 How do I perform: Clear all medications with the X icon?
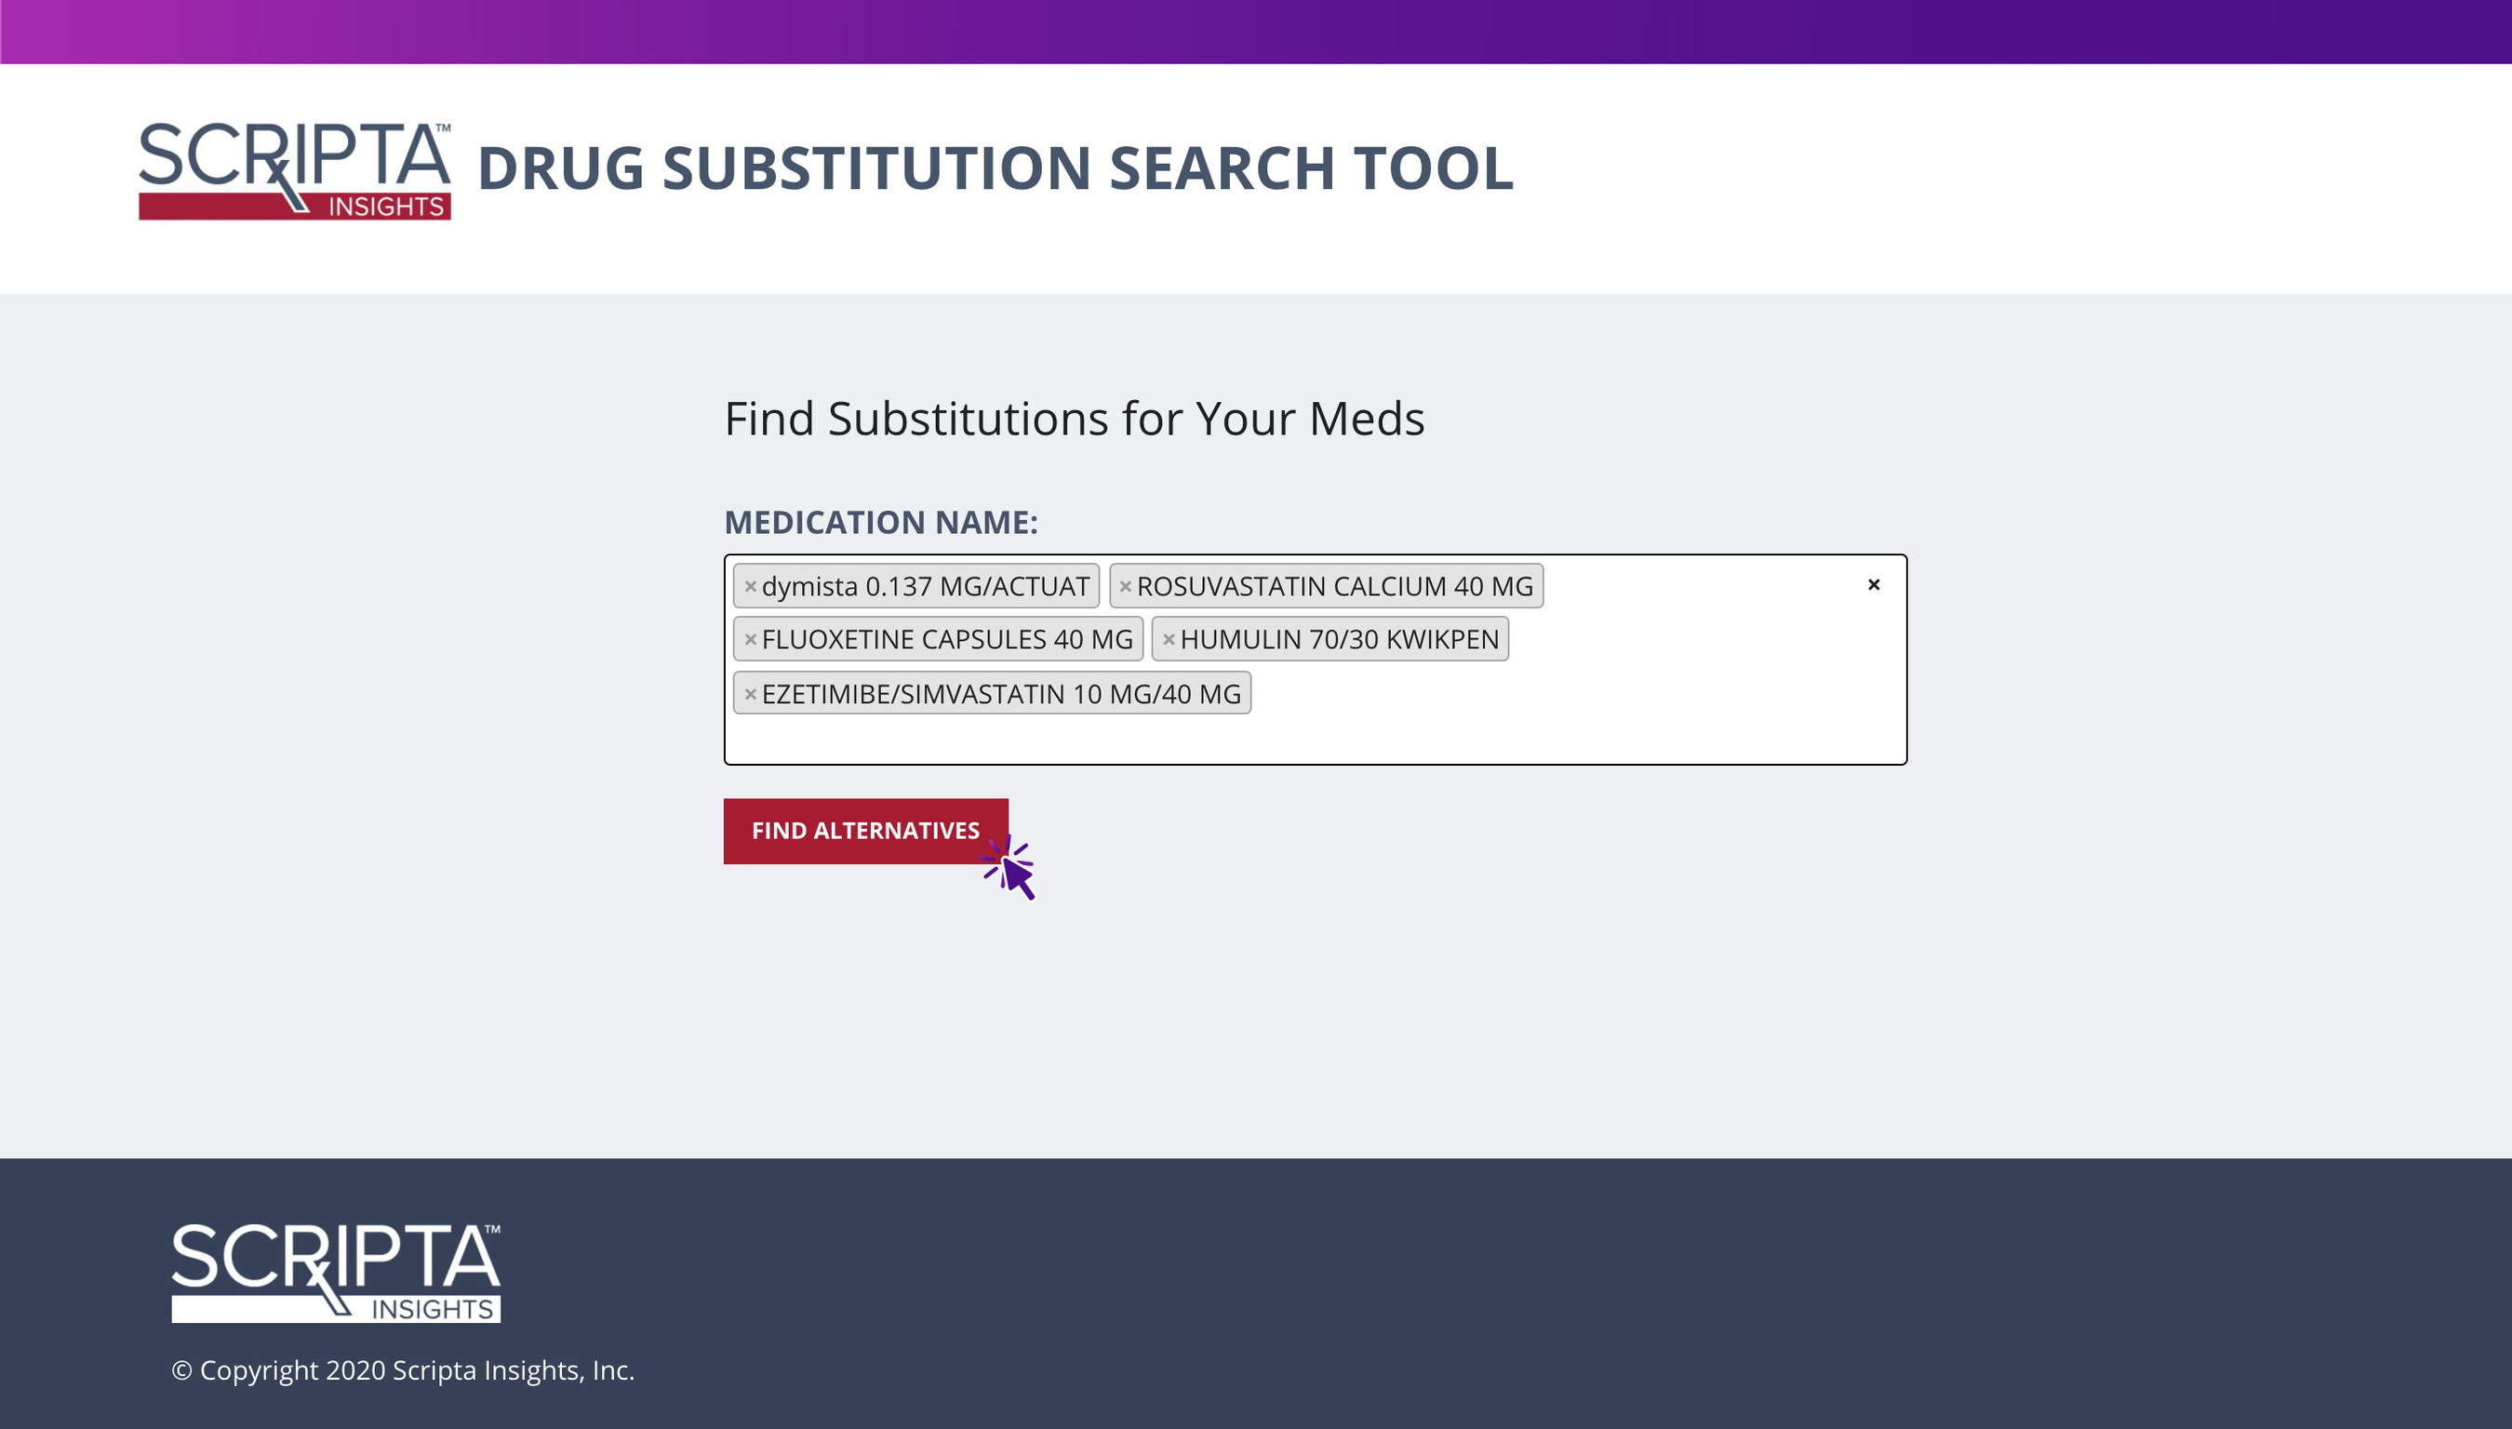pyautogui.click(x=1873, y=585)
